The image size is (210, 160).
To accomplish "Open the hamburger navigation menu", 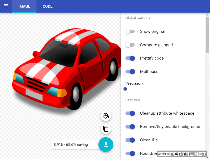I will click(6, 6).
